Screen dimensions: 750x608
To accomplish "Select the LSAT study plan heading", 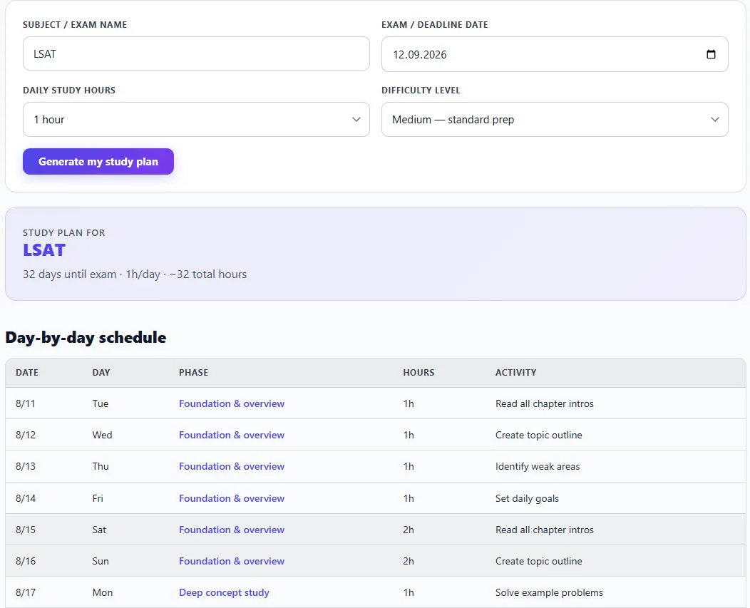I will point(44,250).
